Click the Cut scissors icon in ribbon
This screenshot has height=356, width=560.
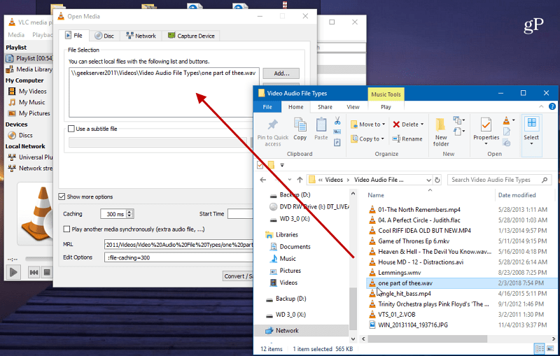(337, 121)
